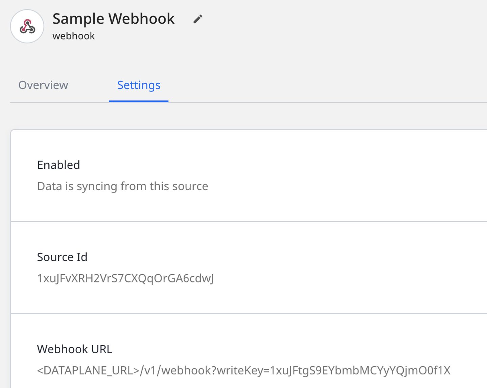
Task: Click the Sample Webhook title to edit
Action: point(113,19)
